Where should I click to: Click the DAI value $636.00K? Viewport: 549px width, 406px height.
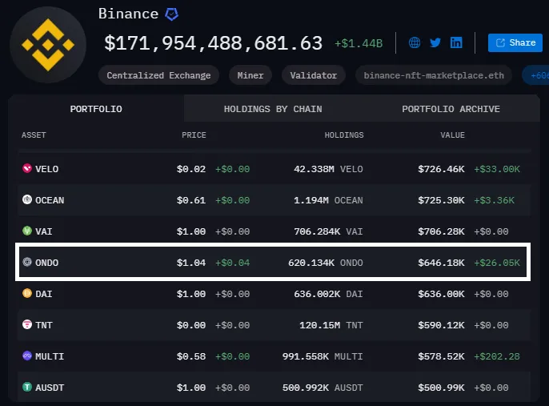click(x=441, y=294)
